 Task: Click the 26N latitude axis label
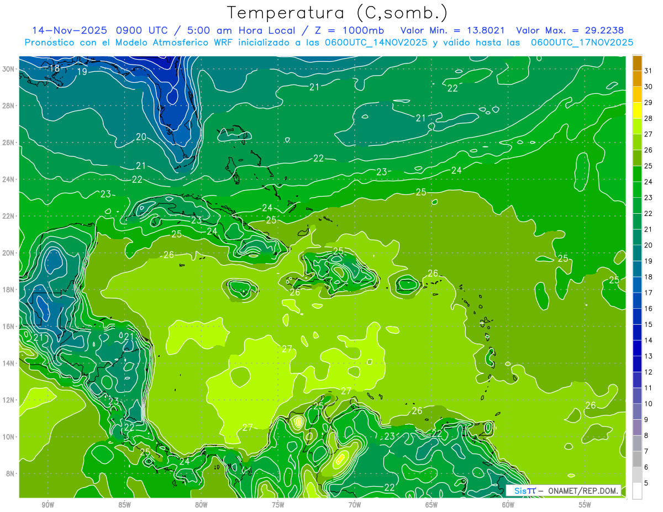click(9, 142)
